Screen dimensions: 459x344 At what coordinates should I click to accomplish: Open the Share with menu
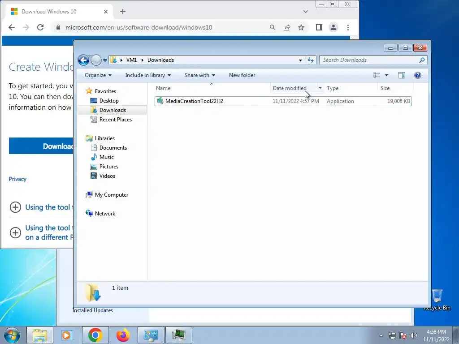[x=199, y=75]
